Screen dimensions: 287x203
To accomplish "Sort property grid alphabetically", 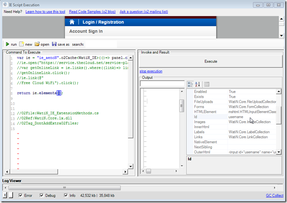I will click(198, 84).
